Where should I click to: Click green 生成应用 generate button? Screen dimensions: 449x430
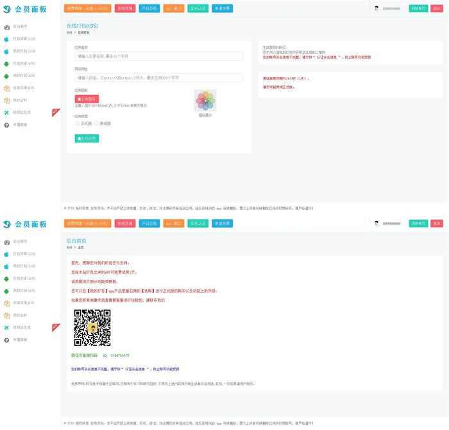(87, 139)
